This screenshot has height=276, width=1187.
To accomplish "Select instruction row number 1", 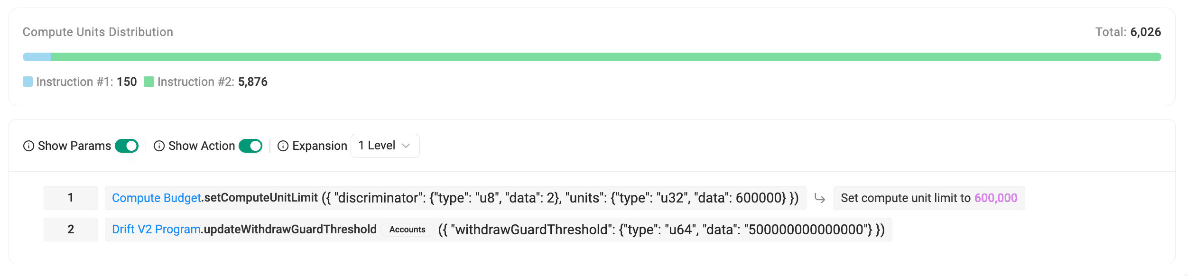I will click(71, 198).
